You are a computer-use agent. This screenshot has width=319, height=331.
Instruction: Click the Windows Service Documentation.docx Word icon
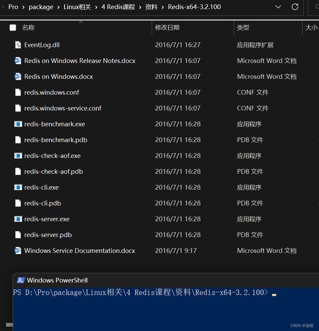[x=18, y=251]
